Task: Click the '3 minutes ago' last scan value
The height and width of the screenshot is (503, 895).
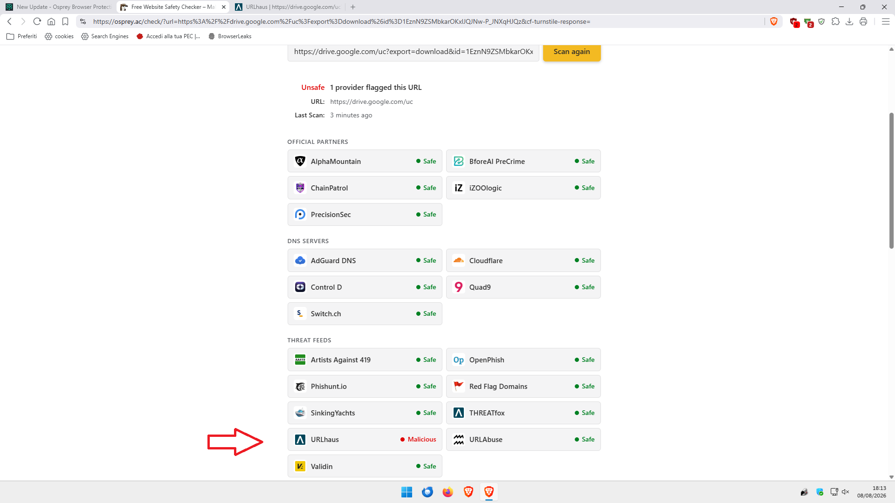Action: point(351,115)
